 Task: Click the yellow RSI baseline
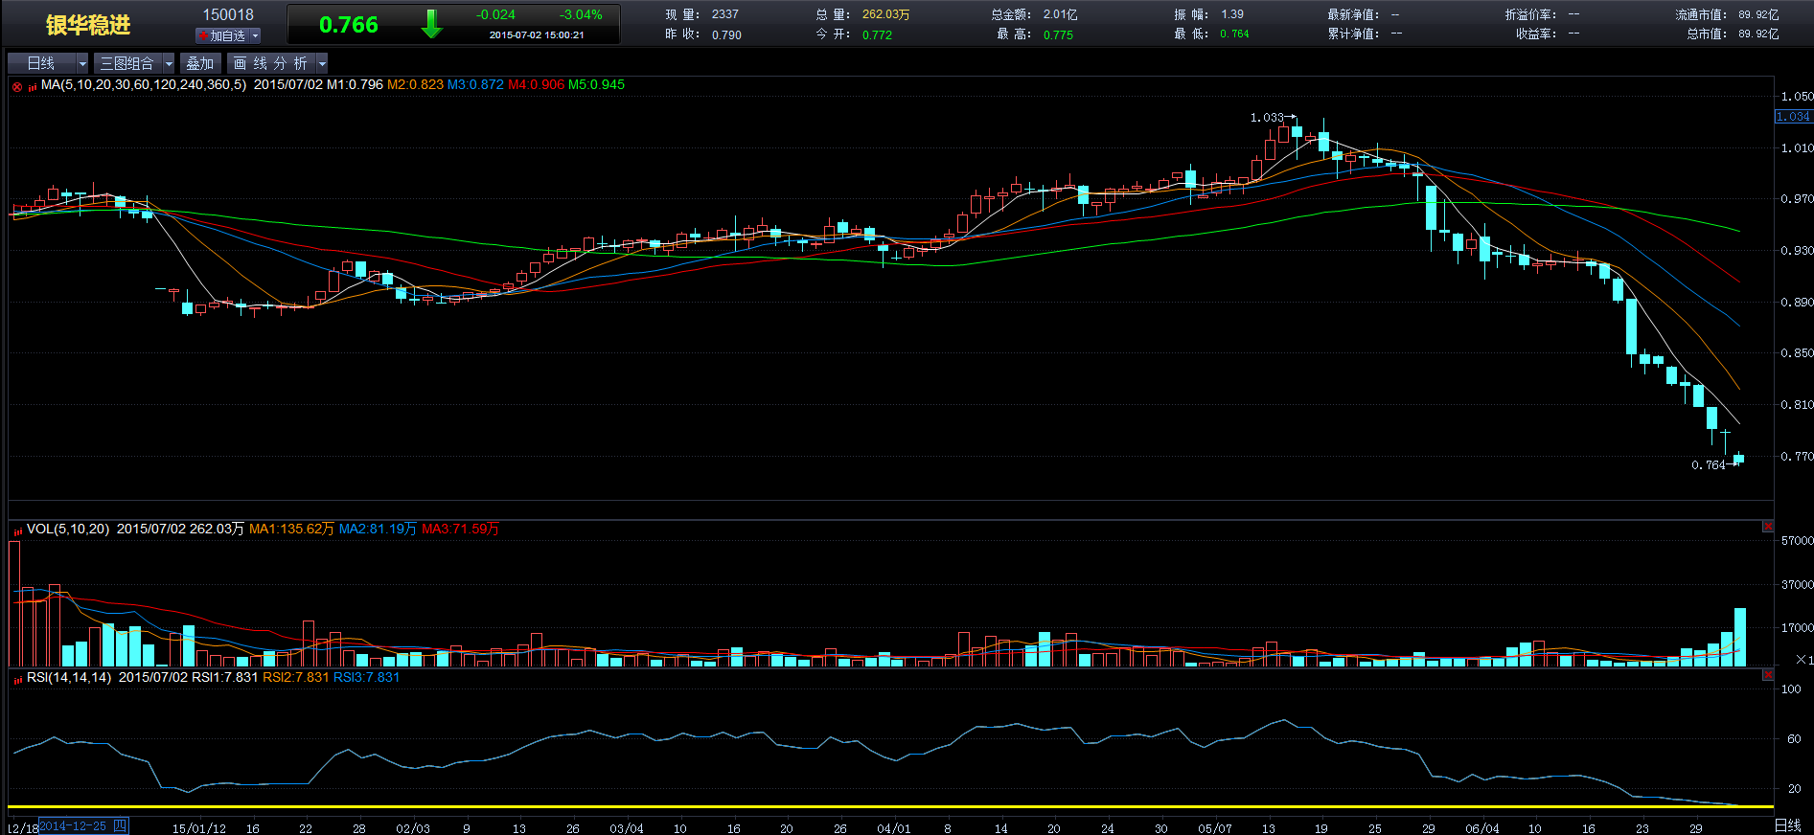[862, 807]
